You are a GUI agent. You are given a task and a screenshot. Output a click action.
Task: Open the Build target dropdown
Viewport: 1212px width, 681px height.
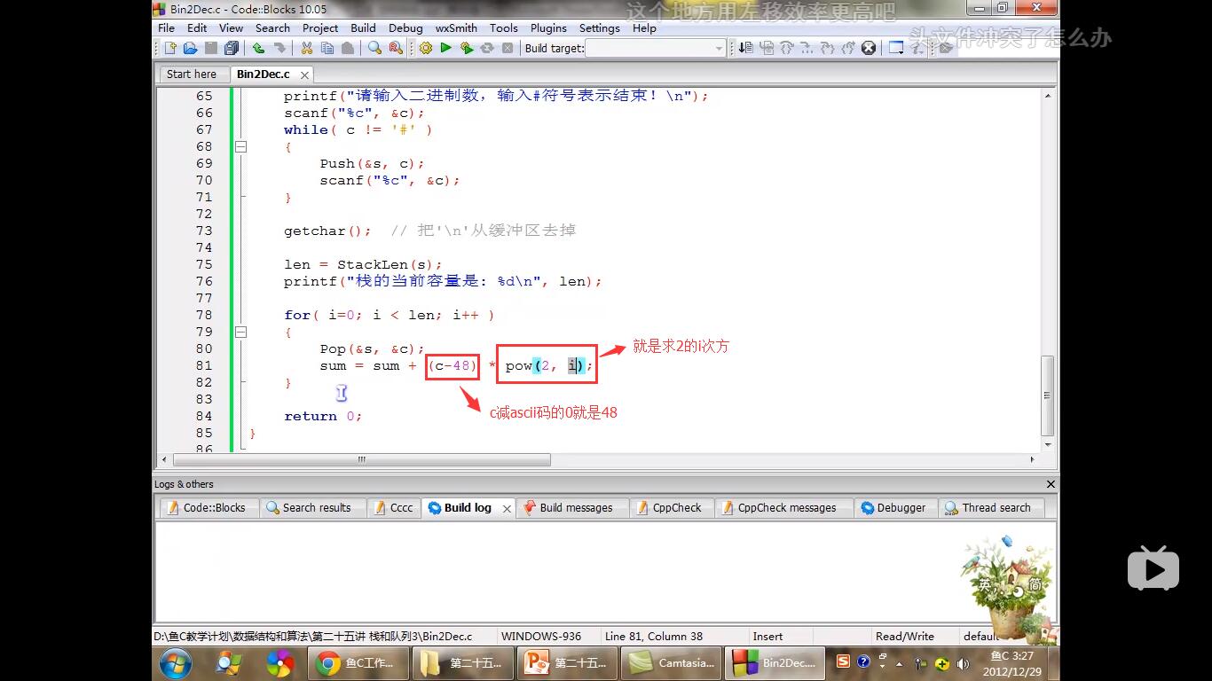(x=719, y=49)
